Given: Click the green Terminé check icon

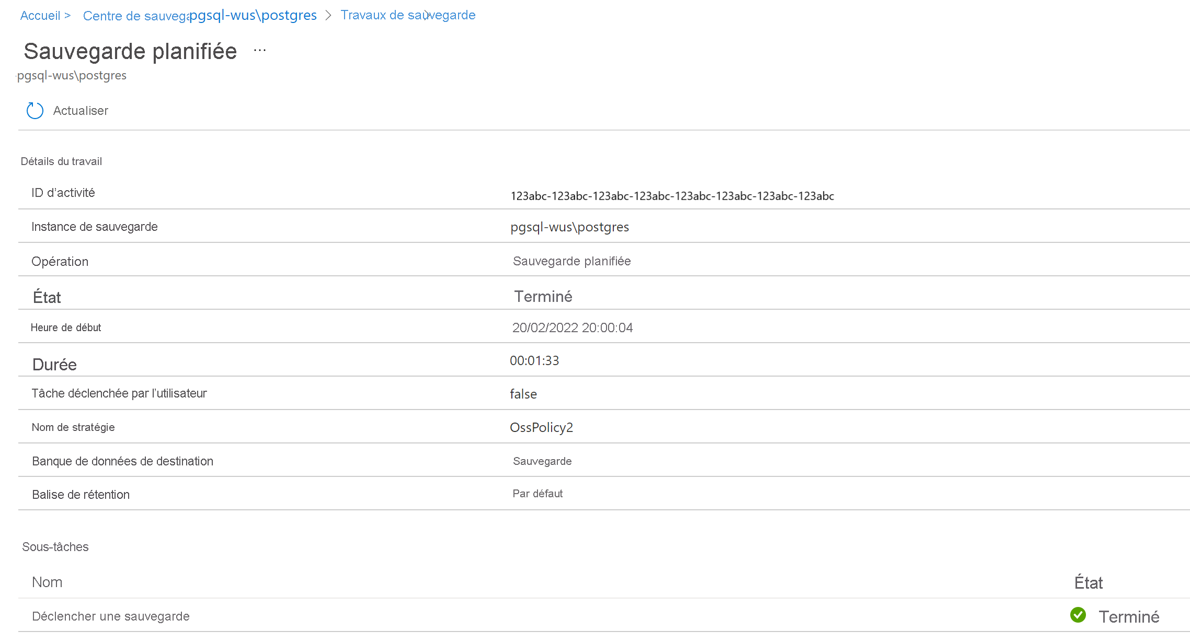Looking at the screenshot, I should click(1078, 615).
